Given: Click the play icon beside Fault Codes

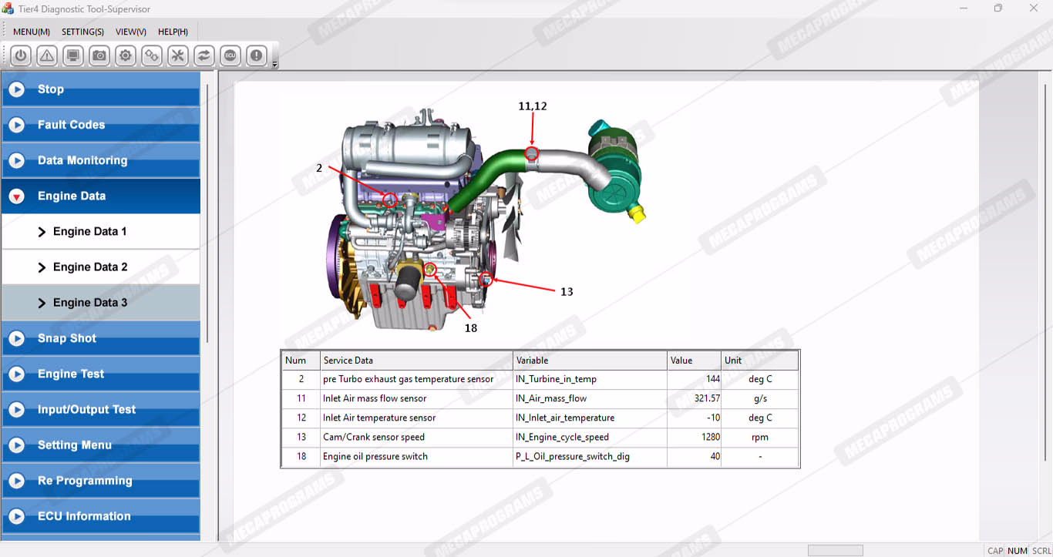Looking at the screenshot, I should click(16, 125).
